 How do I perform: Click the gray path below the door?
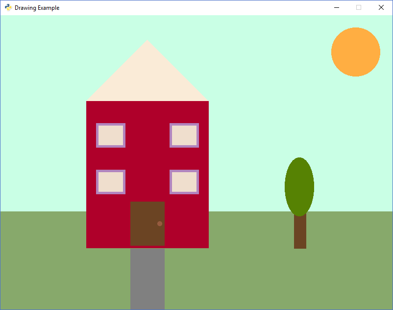pos(147,280)
